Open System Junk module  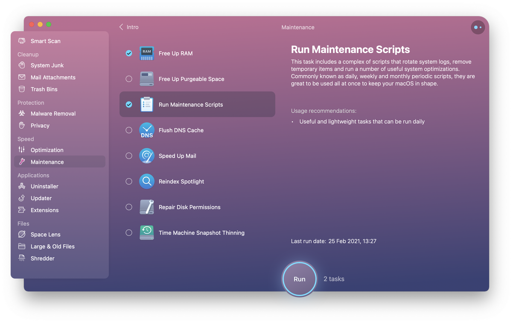(47, 65)
